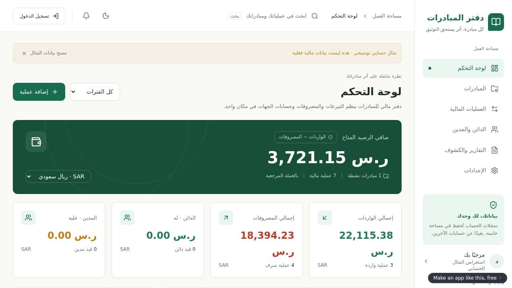Change currency via SAR · ريال سعودي dropdown
This screenshot has width=512, height=288.
58,176
